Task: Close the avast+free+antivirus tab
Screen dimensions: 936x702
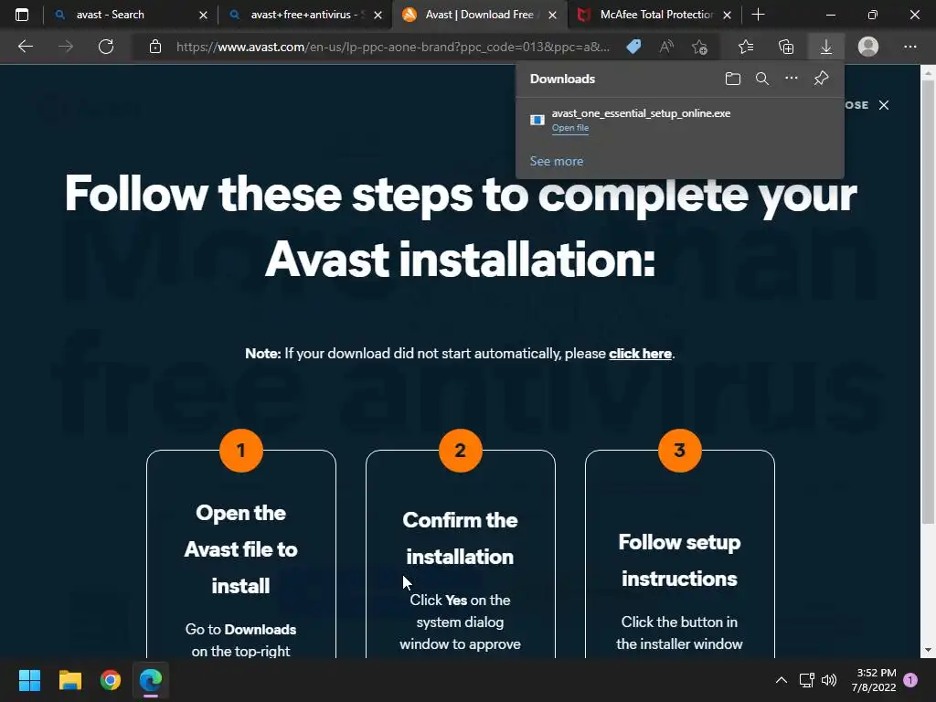Action: (x=378, y=16)
